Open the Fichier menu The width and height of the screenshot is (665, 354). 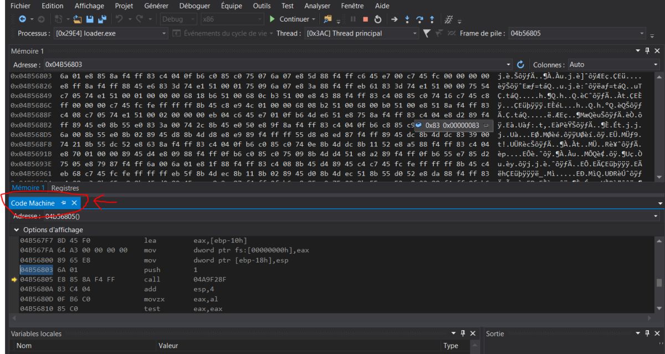pos(21,6)
